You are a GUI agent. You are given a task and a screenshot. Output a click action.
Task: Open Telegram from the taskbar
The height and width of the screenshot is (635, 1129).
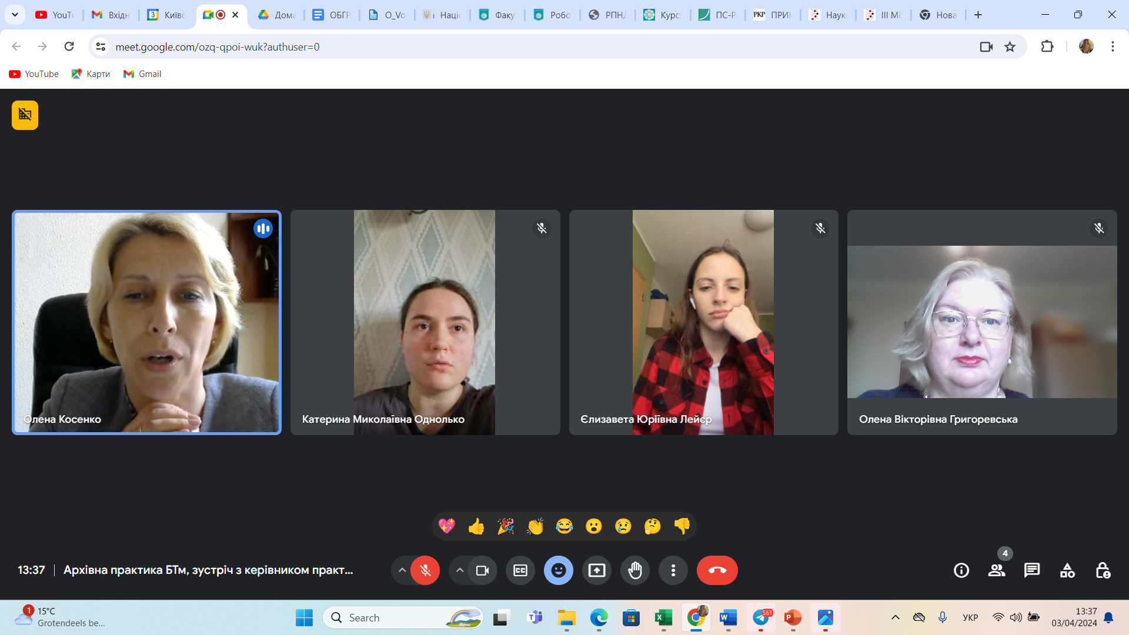761,618
